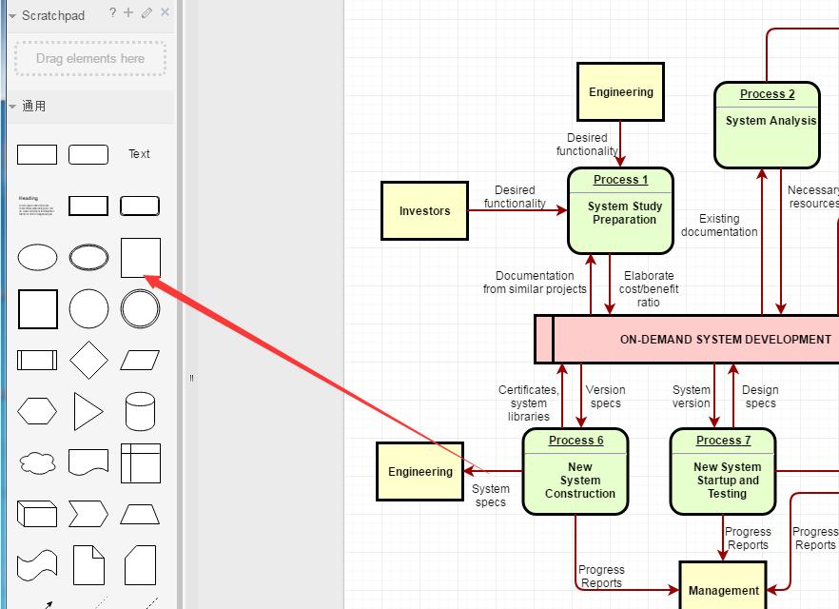Image resolution: width=839 pixels, height=609 pixels.
Task: Close the Scratchpad panel
Action: point(165,12)
